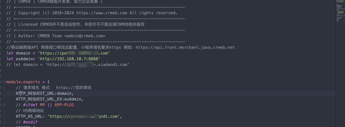The image size is (345, 127).
Task: Click the exports keyword in module.exports
Action: (31, 82)
